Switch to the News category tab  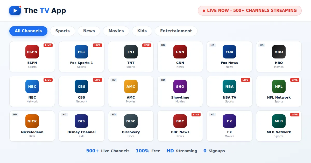(x=89, y=31)
